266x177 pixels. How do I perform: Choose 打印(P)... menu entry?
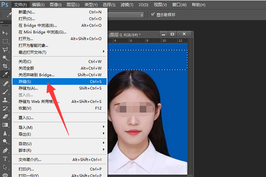click(59, 169)
